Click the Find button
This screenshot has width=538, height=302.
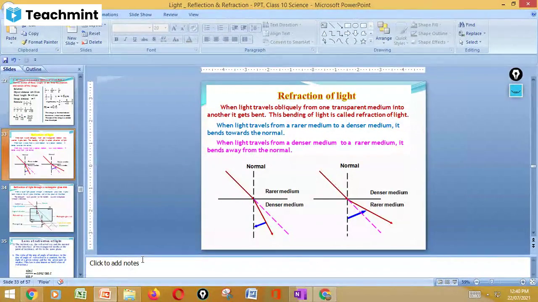pos(467,25)
